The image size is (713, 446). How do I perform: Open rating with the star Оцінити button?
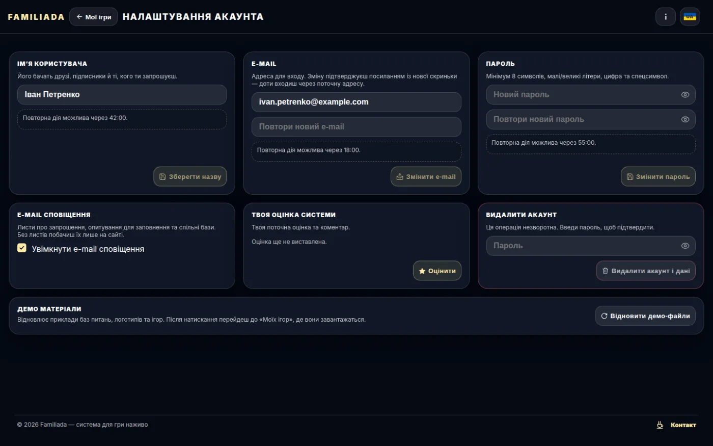(x=437, y=271)
